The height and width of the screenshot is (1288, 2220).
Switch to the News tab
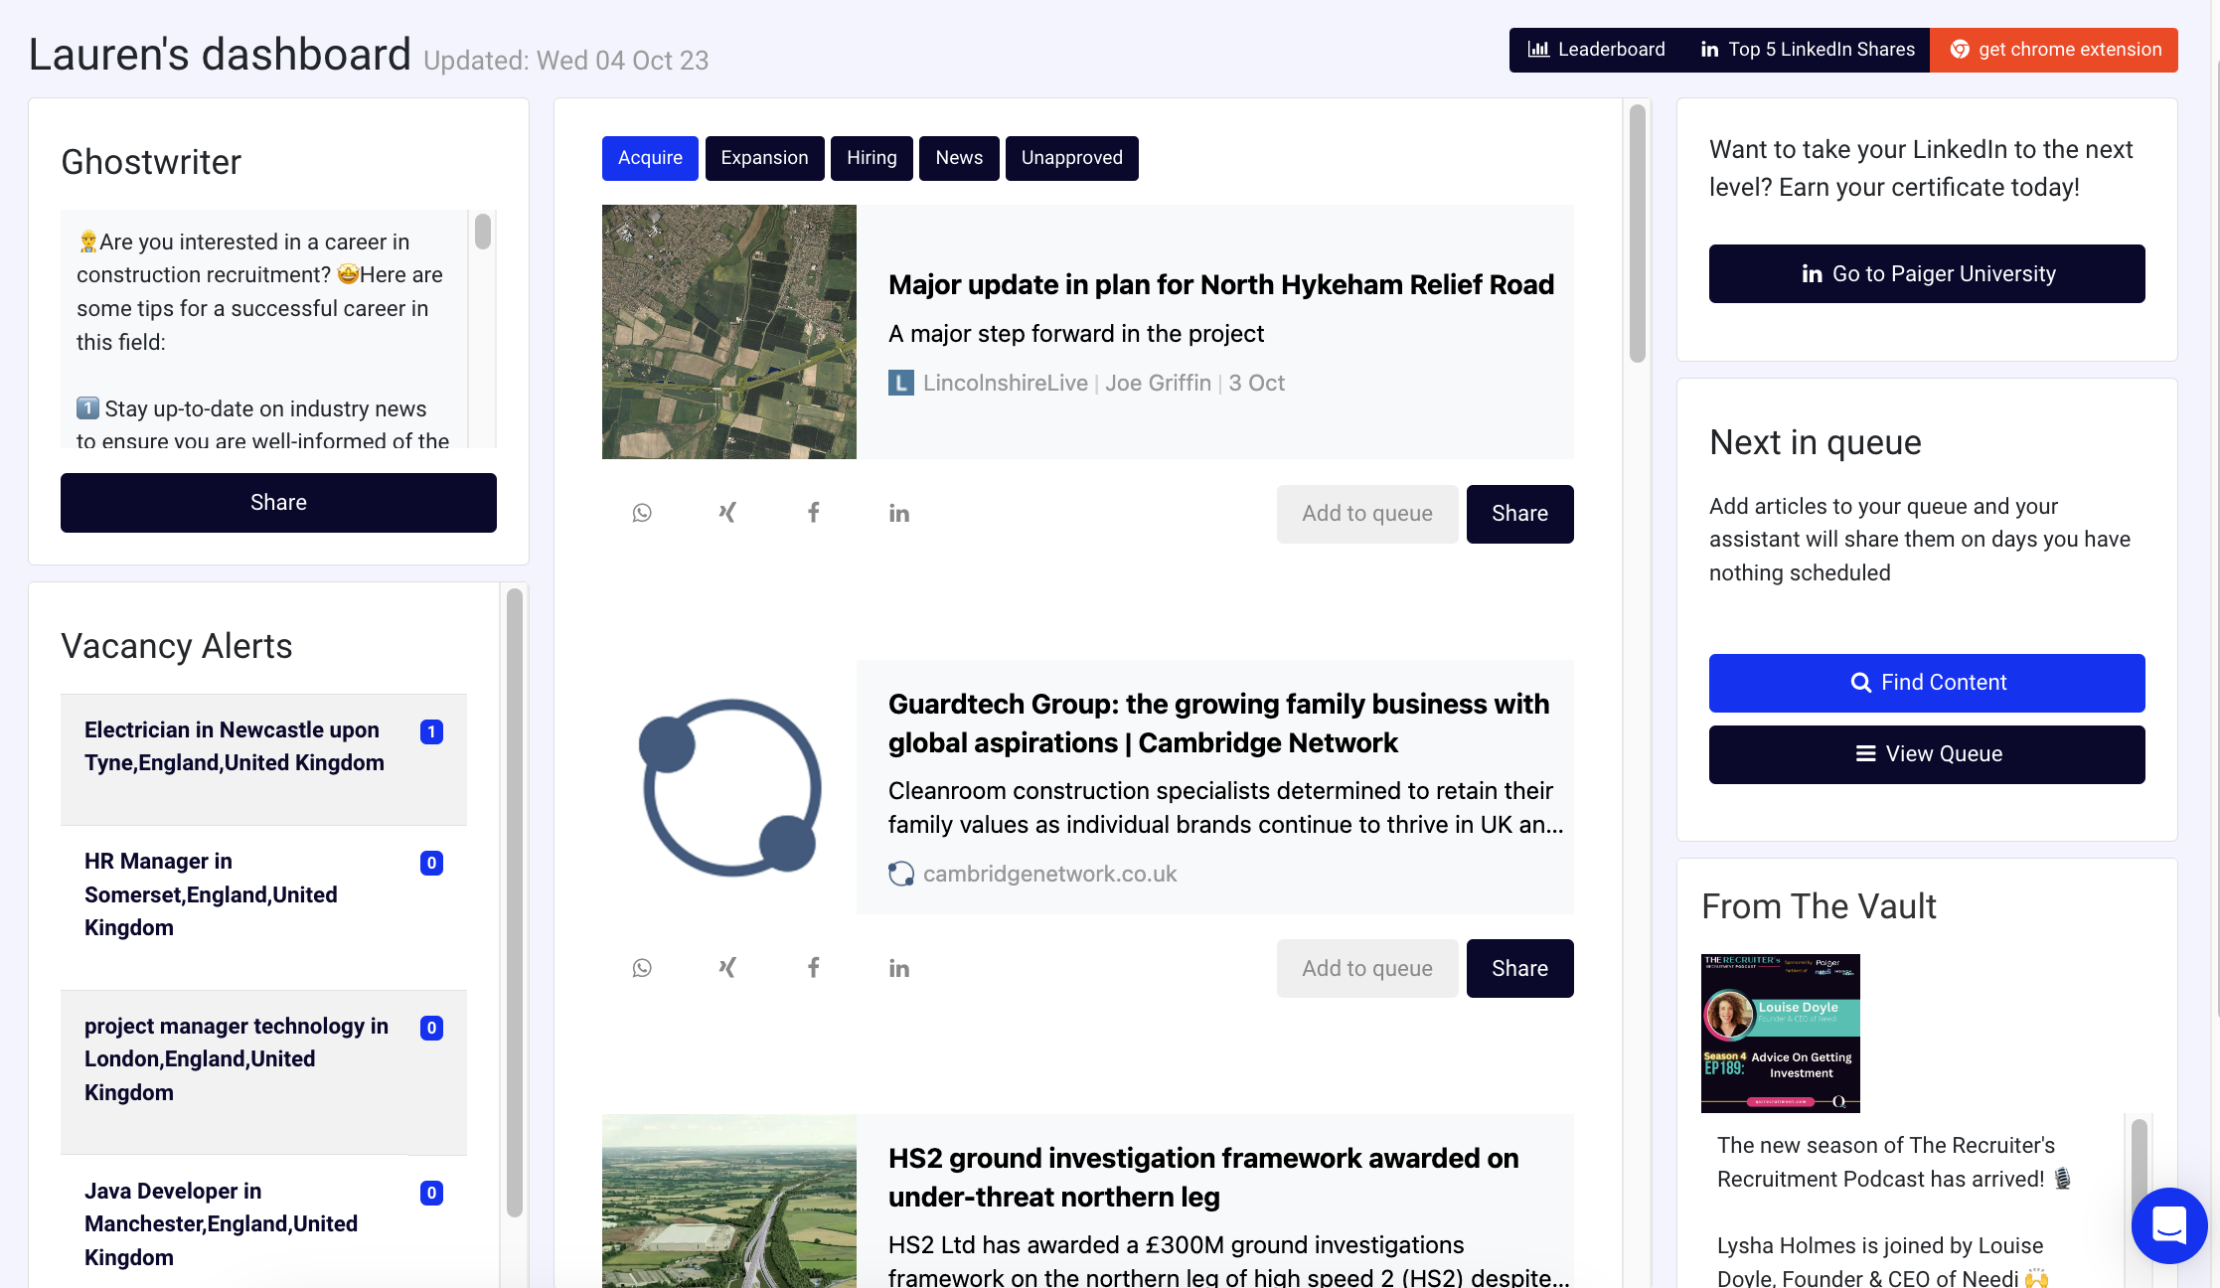(959, 158)
